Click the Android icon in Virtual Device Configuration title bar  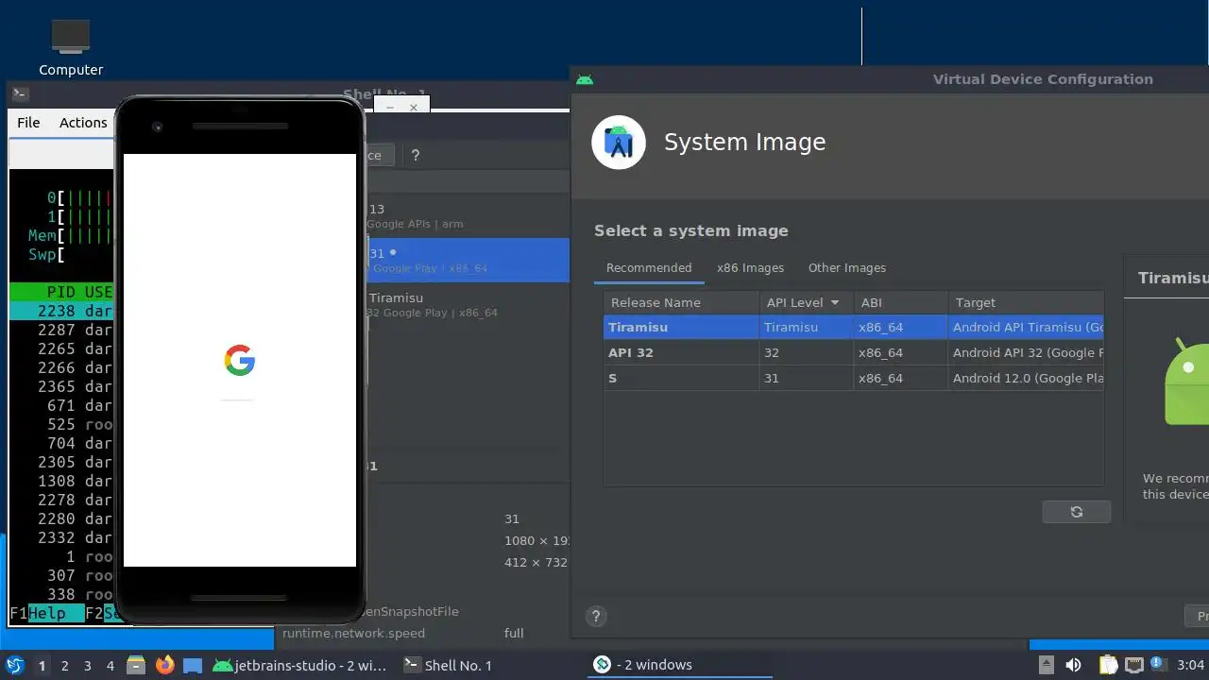coord(585,79)
